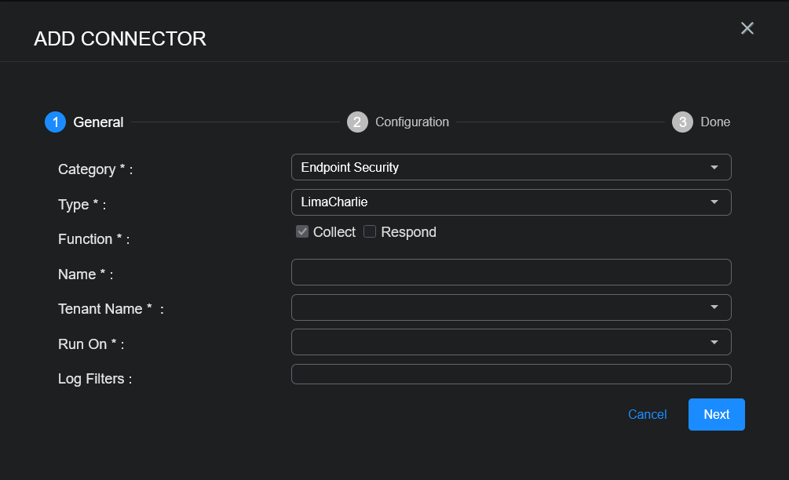Image resolution: width=789 pixels, height=480 pixels.
Task: Click the Type dropdown arrow icon
Action: (714, 202)
